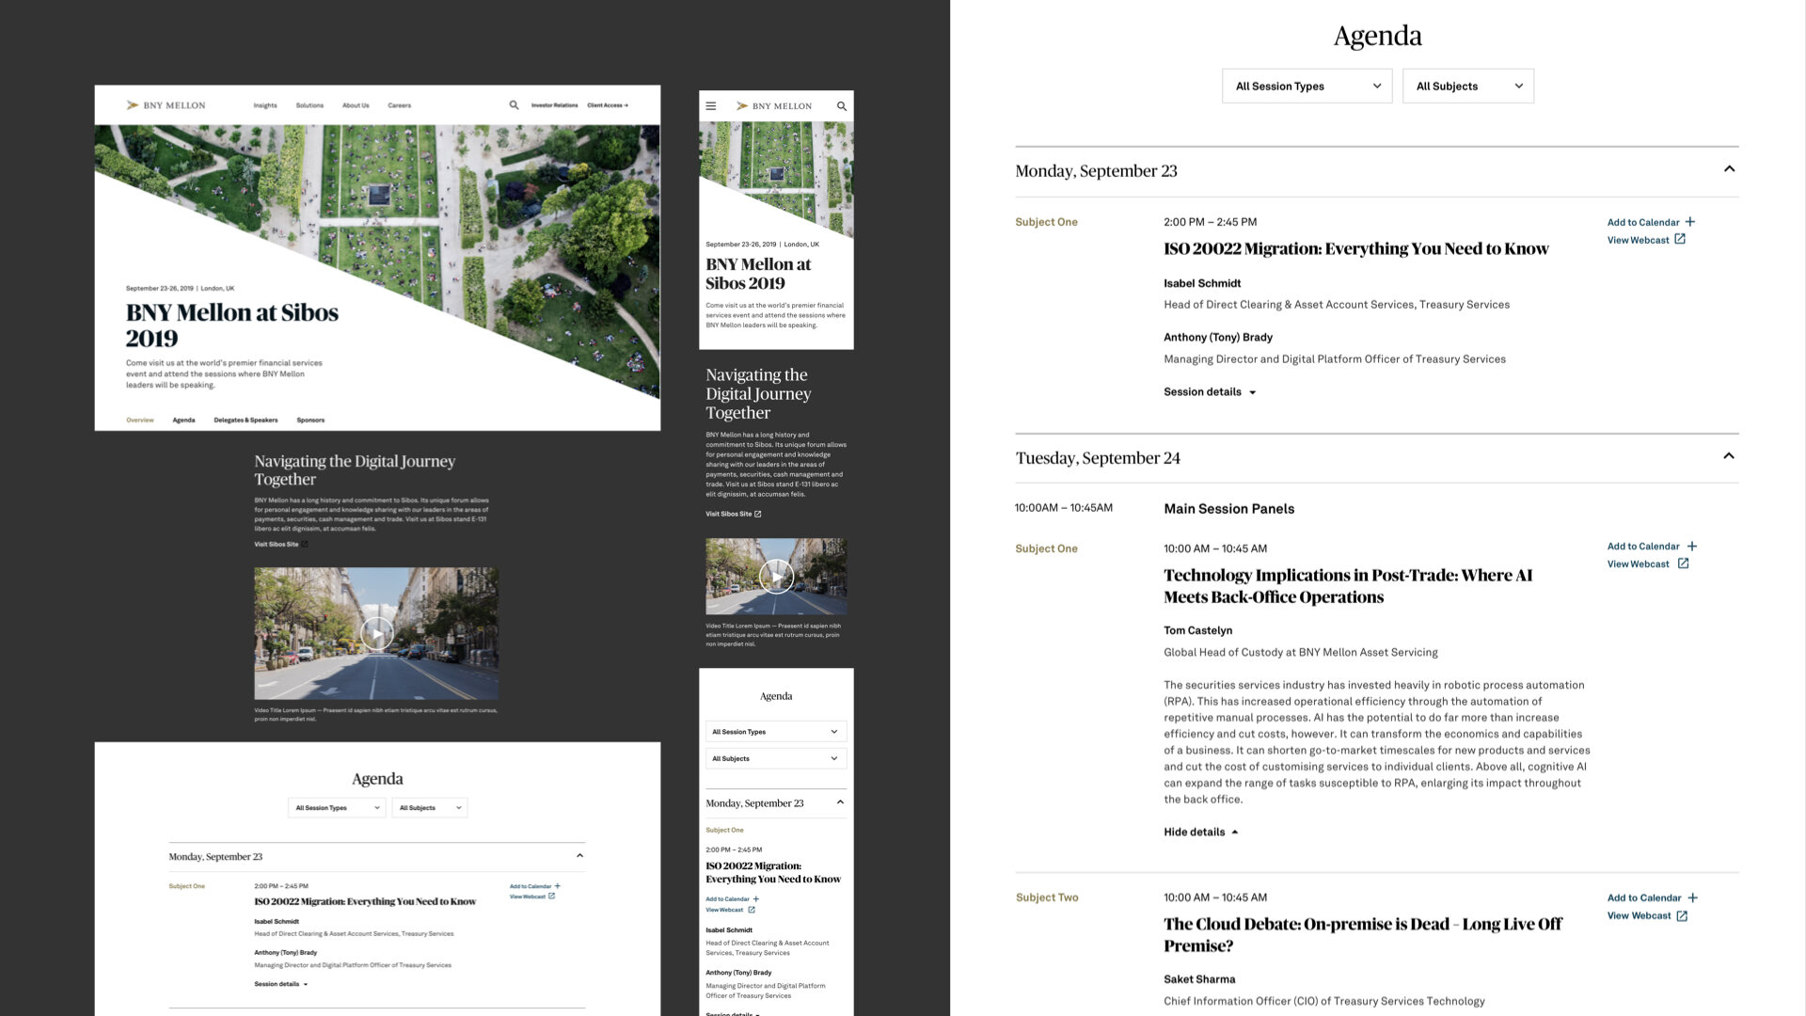Collapse the Monday, September 23 section
This screenshot has height=1016, width=1806.
pyautogui.click(x=1729, y=169)
